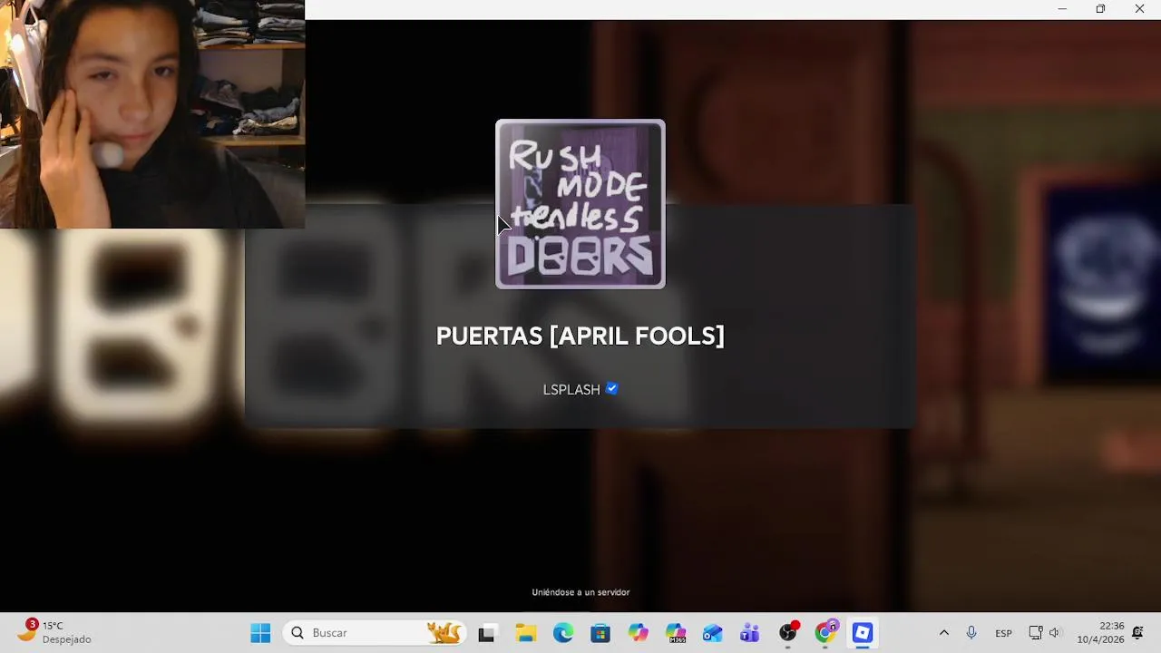This screenshot has width=1161, height=653.
Task: Open the notifications bell
Action: click(x=1138, y=633)
